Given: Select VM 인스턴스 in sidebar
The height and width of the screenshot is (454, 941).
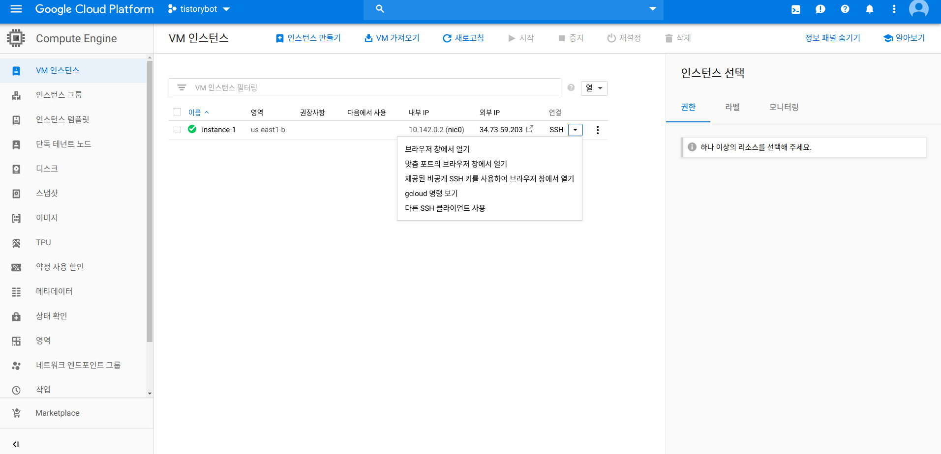Looking at the screenshot, I should click(x=74, y=70).
